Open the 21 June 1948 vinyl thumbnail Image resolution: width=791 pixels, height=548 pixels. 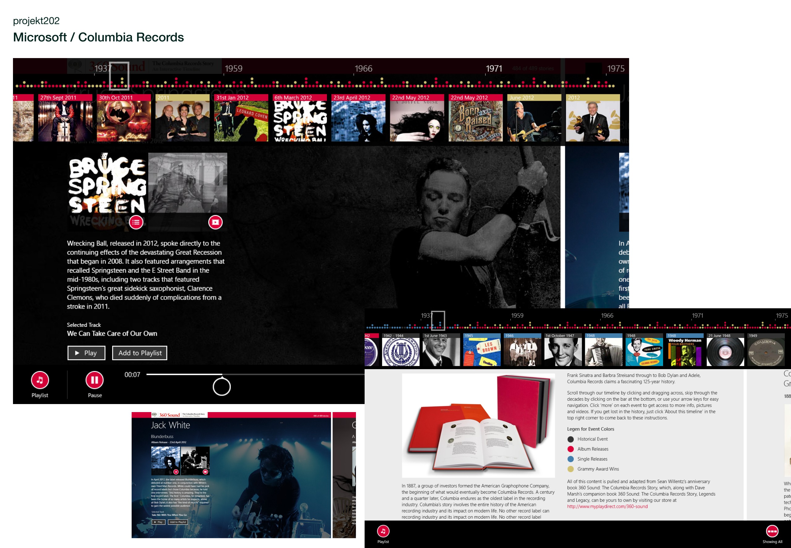point(725,350)
